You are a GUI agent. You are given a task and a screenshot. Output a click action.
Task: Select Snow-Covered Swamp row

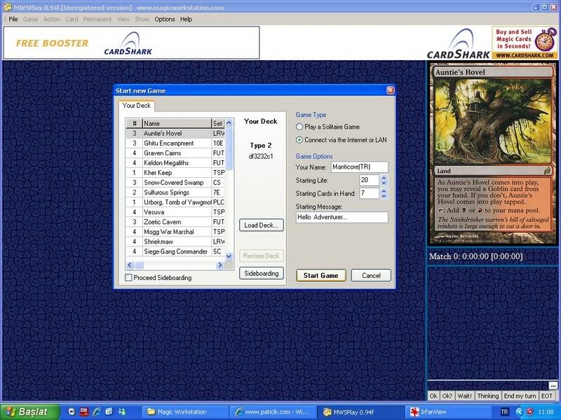pos(175,183)
